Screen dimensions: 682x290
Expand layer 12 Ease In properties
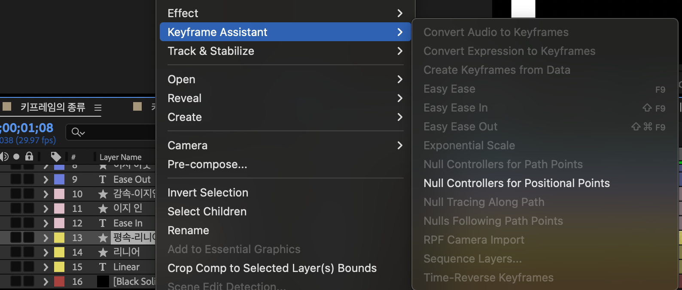(46, 223)
